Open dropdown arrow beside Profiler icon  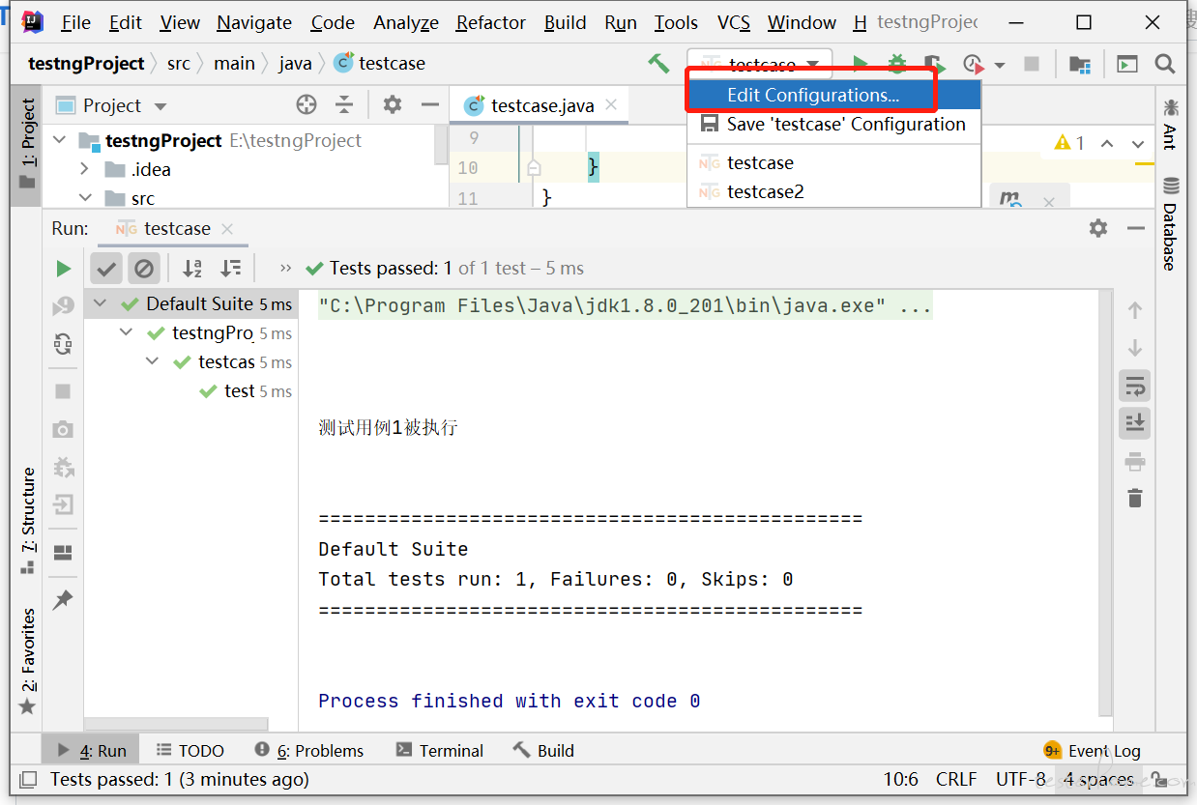coord(1000,65)
